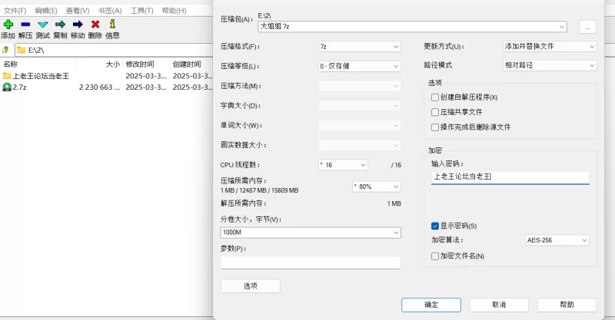Viewport: 615px width, 320px height.
Task: Open memory usage 80% dropdown
Action: pyautogui.click(x=377, y=186)
